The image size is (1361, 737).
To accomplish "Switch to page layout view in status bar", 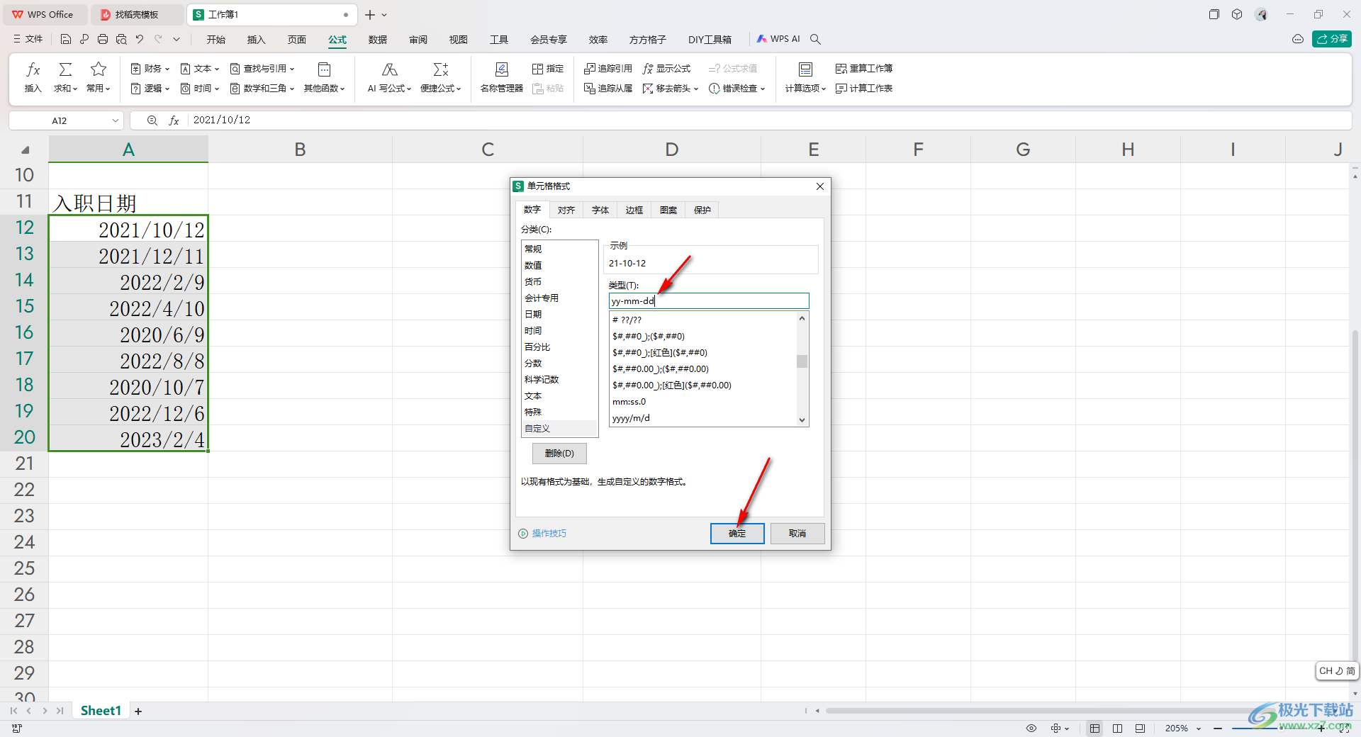I will point(1117,728).
